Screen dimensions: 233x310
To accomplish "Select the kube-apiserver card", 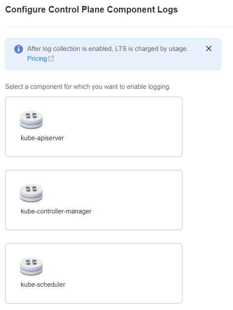I will click(94, 127).
